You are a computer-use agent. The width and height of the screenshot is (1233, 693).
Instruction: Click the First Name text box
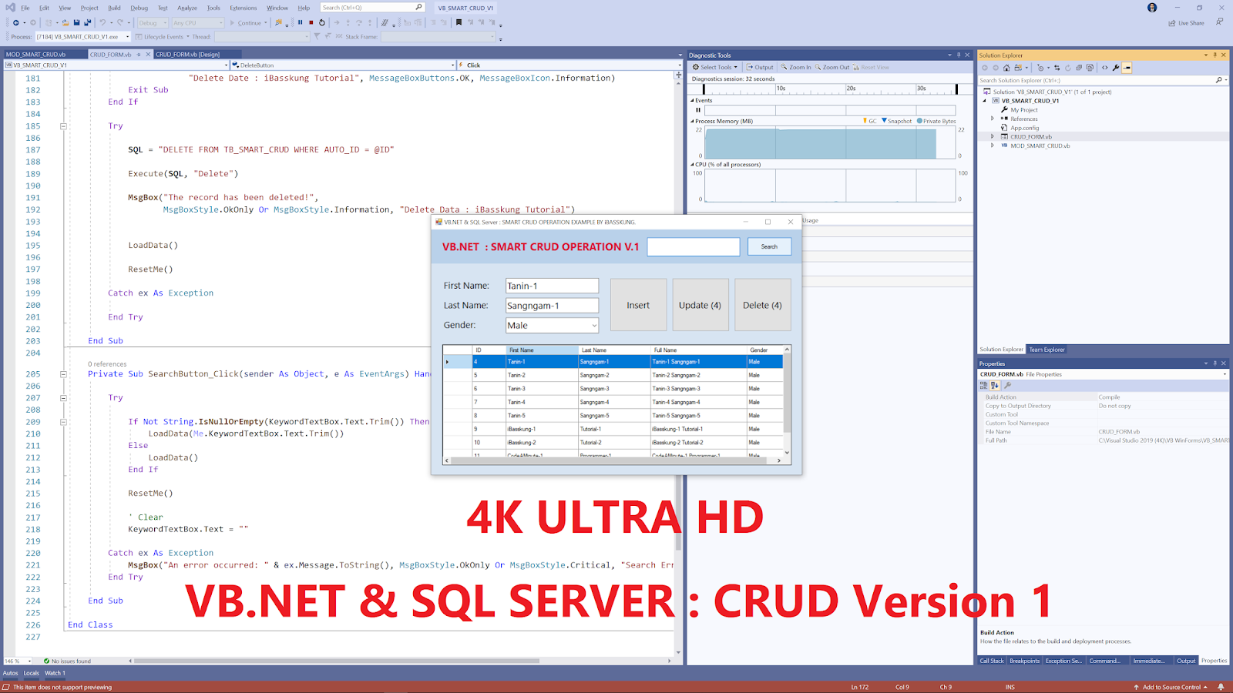coord(552,286)
